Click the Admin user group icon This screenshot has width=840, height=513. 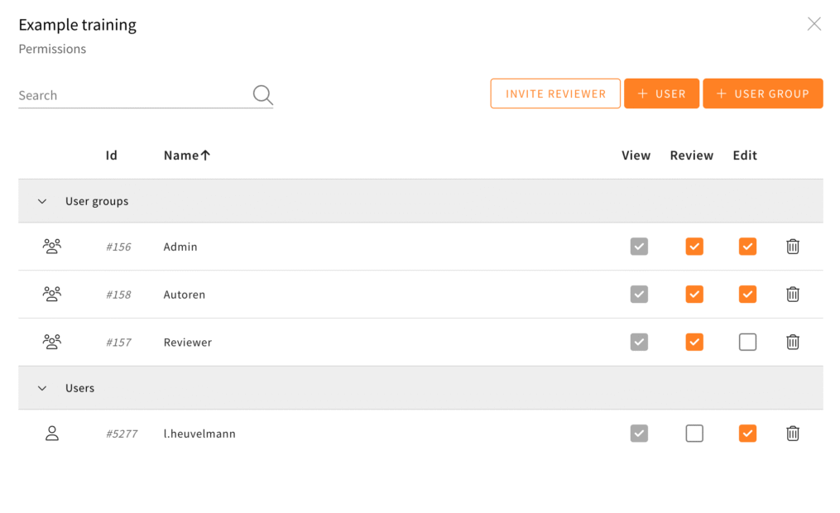click(52, 247)
